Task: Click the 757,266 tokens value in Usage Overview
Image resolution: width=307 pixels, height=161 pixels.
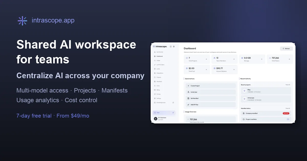Action: pos(193,119)
